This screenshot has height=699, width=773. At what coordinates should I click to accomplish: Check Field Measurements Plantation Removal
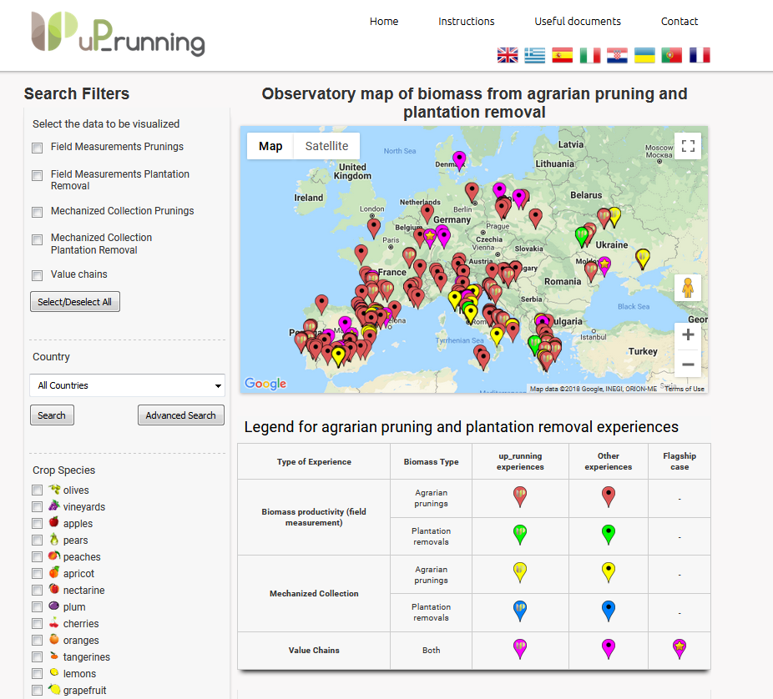click(37, 175)
